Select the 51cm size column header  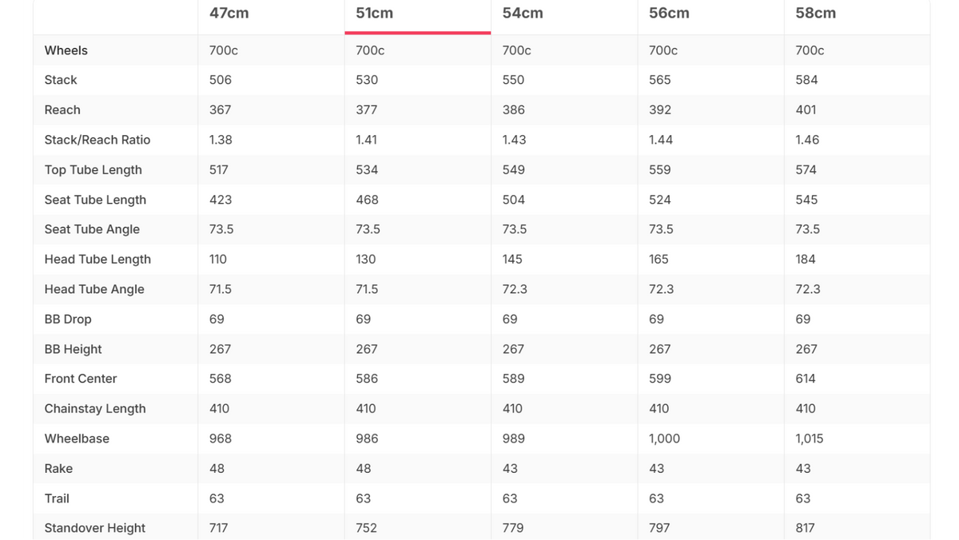coord(374,14)
